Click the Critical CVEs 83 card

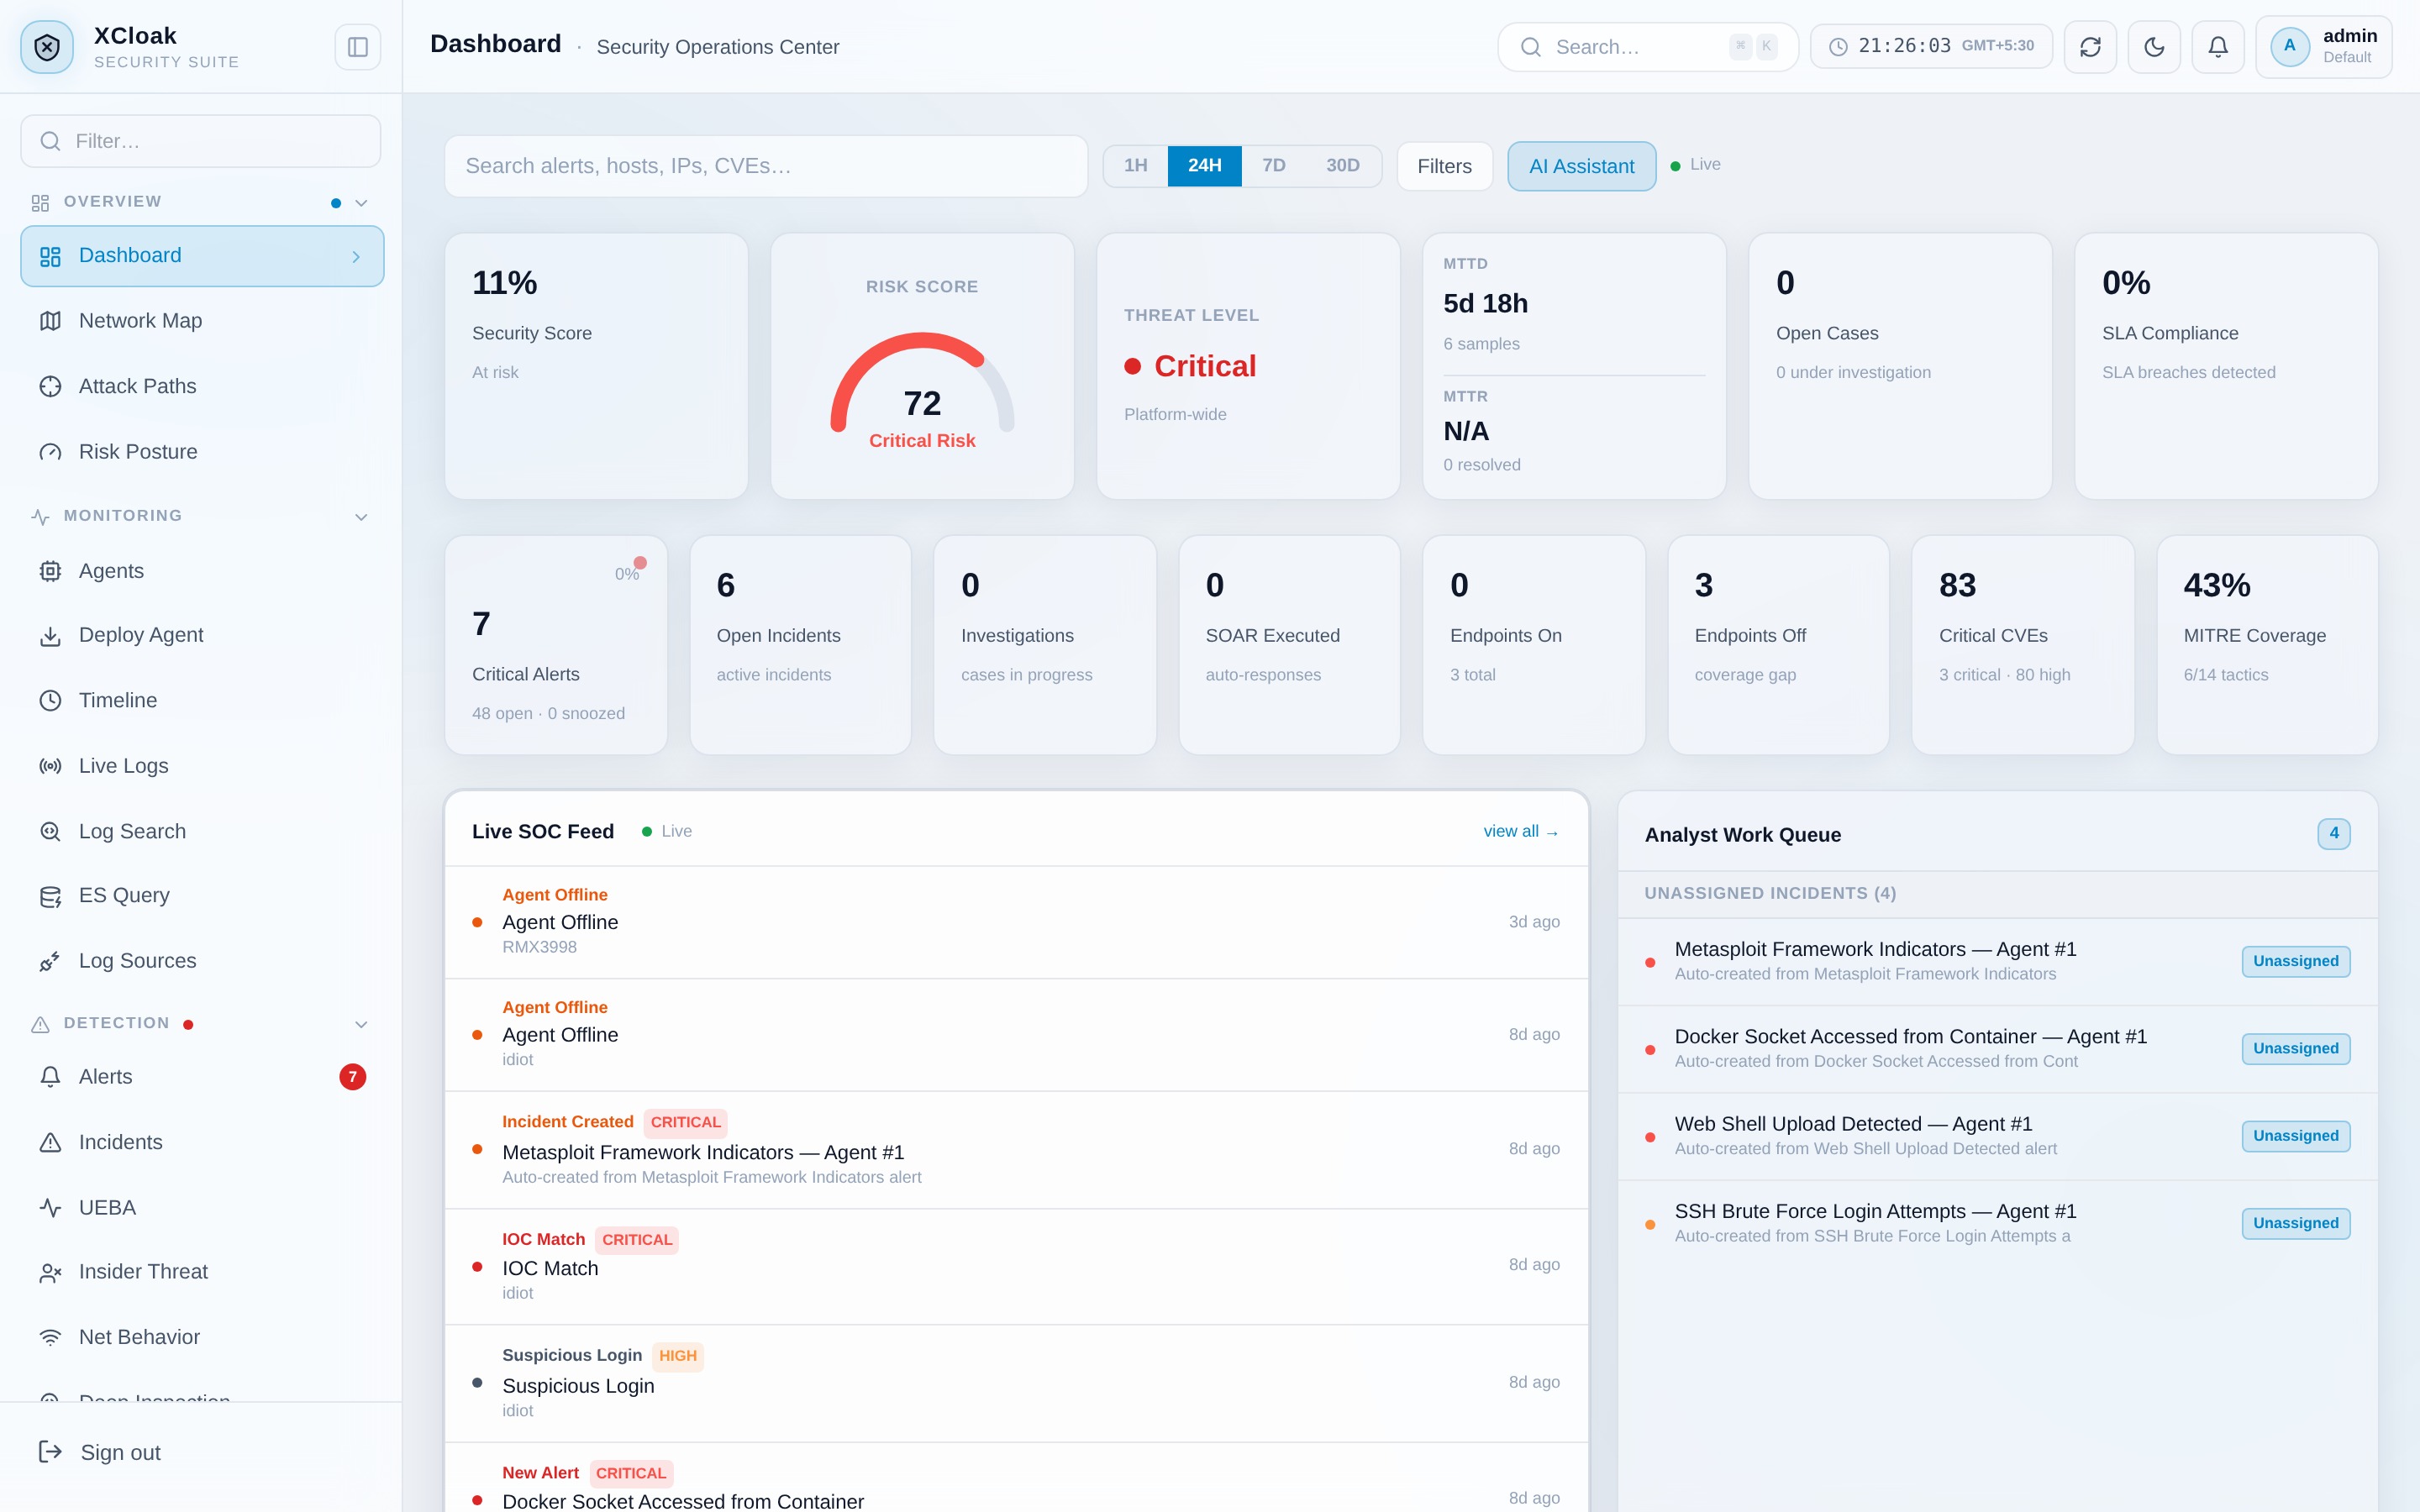(2023, 645)
